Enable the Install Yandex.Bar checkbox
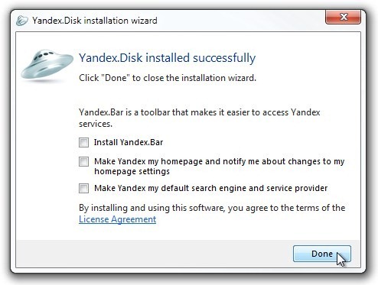This screenshot has height=285, width=378. [x=83, y=142]
